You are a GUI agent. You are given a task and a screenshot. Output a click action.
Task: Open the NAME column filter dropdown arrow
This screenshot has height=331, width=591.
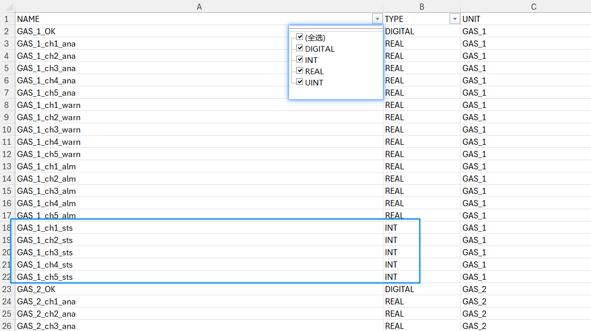point(377,19)
